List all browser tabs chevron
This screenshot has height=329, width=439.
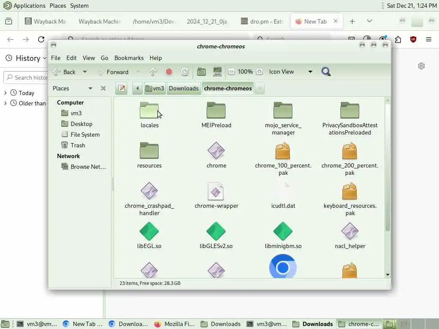(369, 21)
